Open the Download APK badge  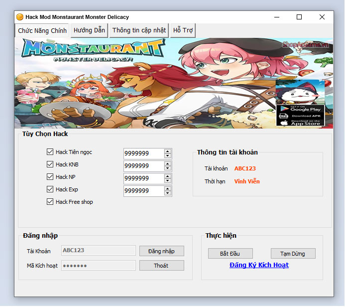point(300,116)
